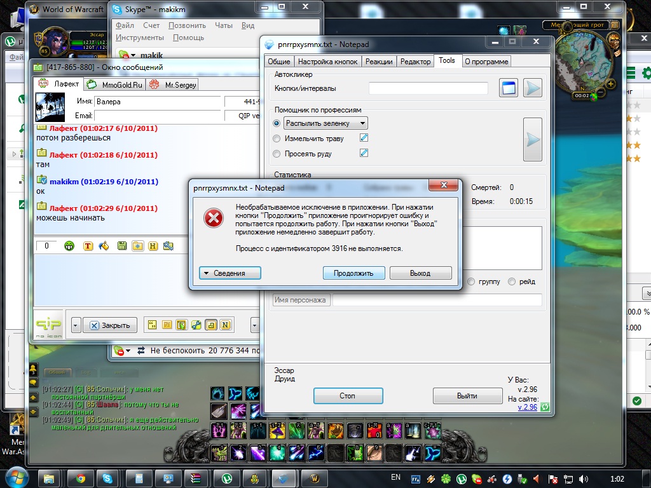Open World of Warcraft taskbar icon
Image resolution: width=651 pixels, height=488 pixels.
tap(314, 479)
